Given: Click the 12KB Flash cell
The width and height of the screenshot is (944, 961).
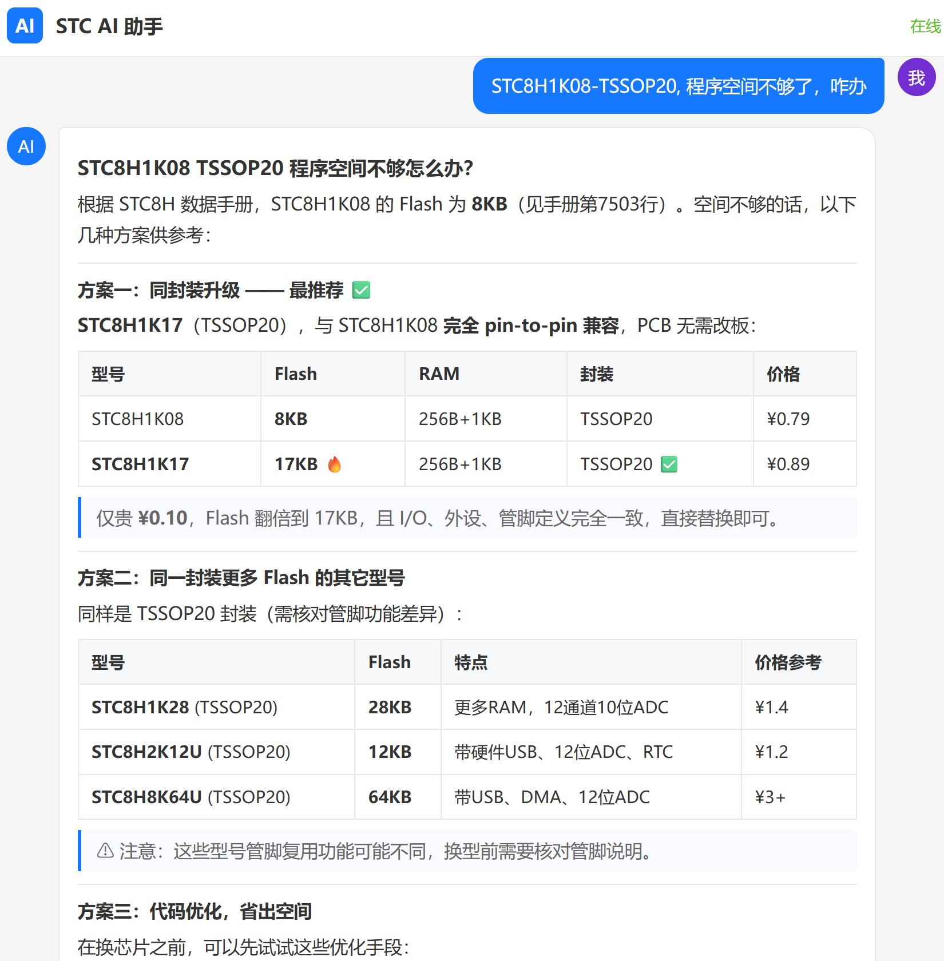Looking at the screenshot, I should point(398,752).
